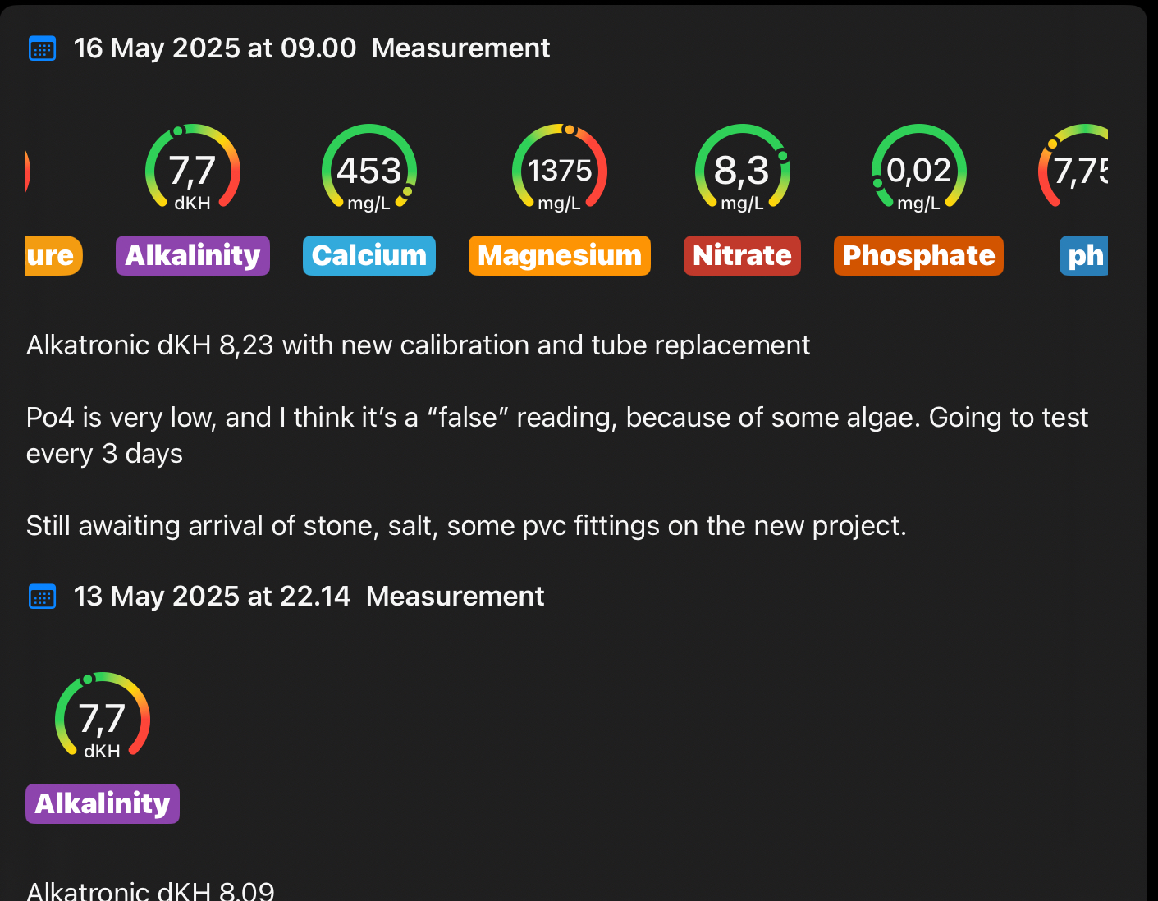
Task: Select the 0,02 mg/L phosphate gauge
Action: point(918,170)
